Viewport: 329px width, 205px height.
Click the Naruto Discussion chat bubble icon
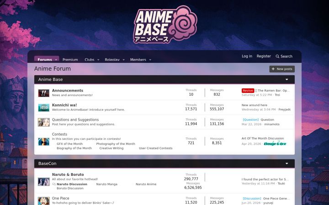click(x=54, y=184)
